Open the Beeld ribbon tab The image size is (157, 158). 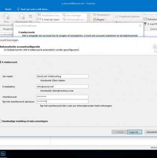(x=8, y=9)
